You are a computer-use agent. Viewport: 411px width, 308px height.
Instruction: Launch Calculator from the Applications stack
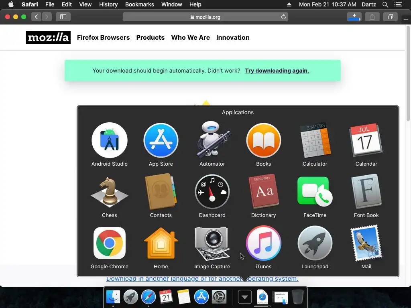pyautogui.click(x=315, y=140)
